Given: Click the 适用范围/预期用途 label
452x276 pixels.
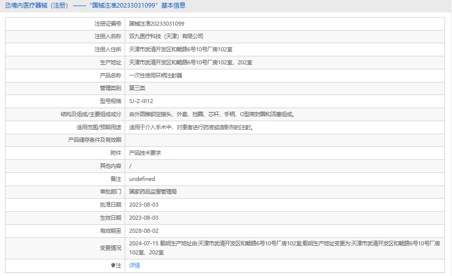Looking at the screenshot, I should 99,127.
